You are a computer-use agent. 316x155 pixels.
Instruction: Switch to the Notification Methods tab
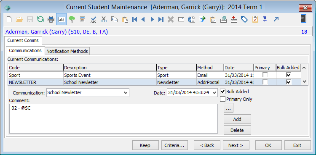coord(67,51)
